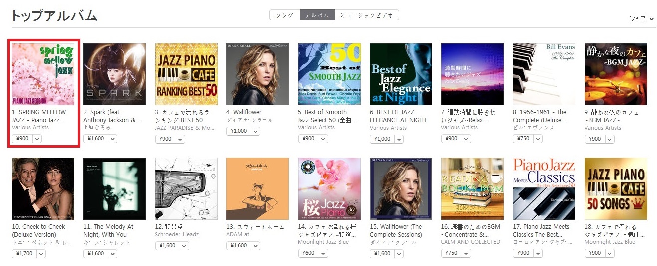The image size is (657, 266).
Task: Open the Reading Books BGM album cover
Action: pyautogui.click(x=472, y=189)
